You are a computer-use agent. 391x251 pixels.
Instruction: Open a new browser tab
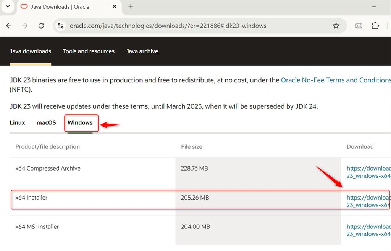[x=131, y=6]
